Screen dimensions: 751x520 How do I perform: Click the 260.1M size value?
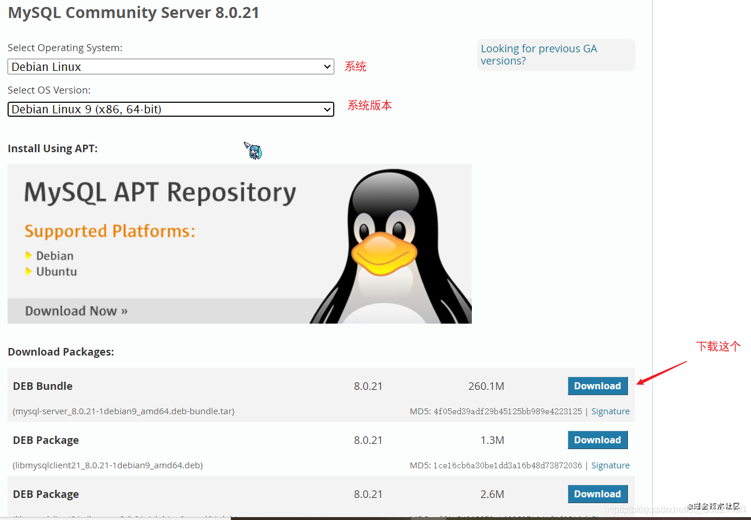(x=486, y=386)
